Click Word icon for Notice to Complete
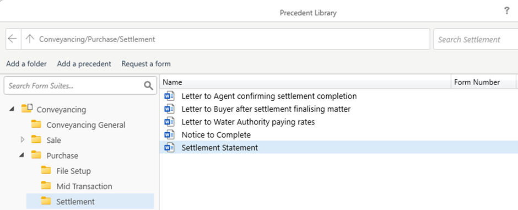Viewport: 518px width, 210px height. click(x=169, y=134)
